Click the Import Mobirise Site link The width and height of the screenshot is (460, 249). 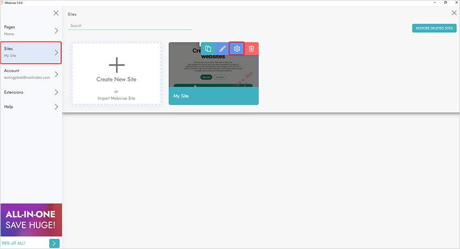(x=117, y=98)
